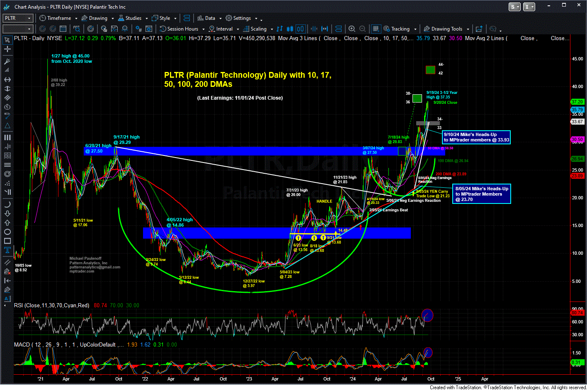Toggle the OHLC bar chart type icon
The width and height of the screenshot is (587, 390).
coord(279,29)
